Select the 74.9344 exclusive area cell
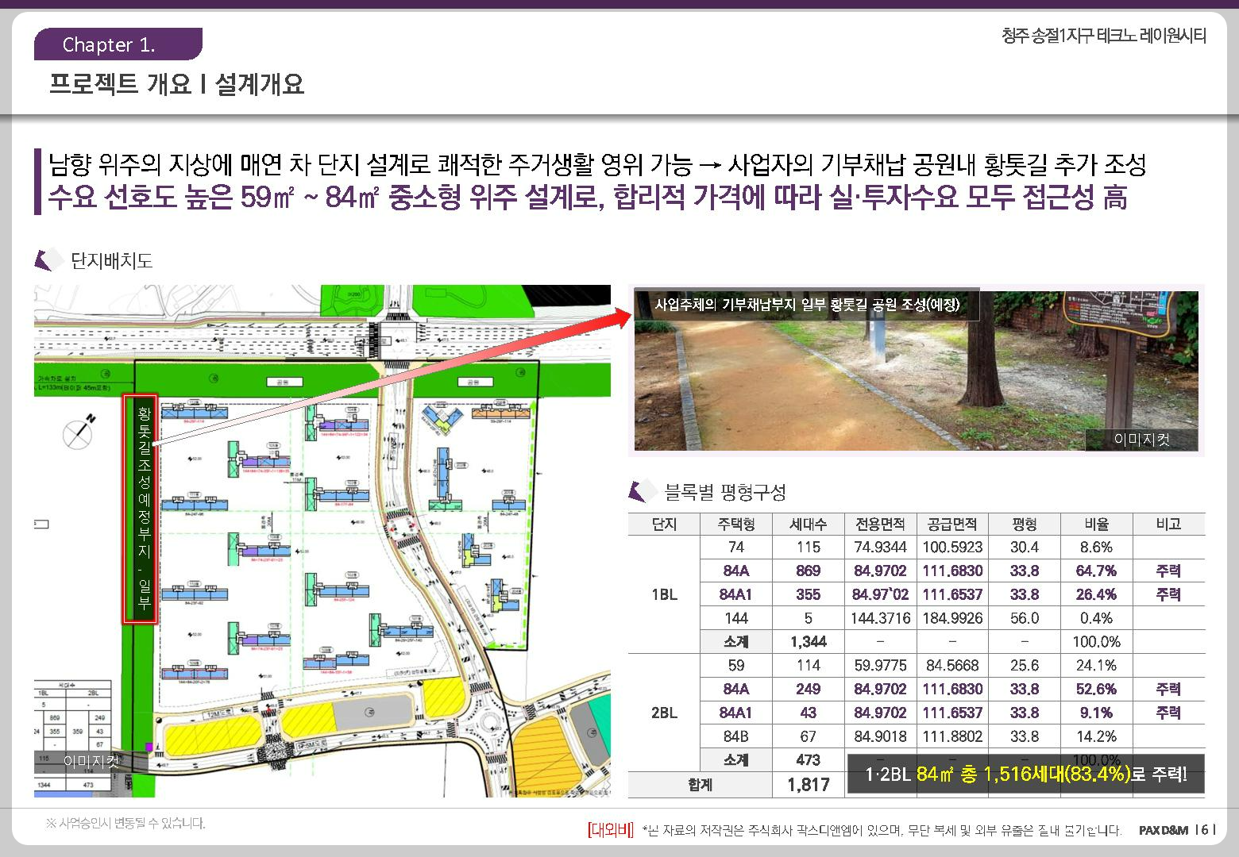 880,547
